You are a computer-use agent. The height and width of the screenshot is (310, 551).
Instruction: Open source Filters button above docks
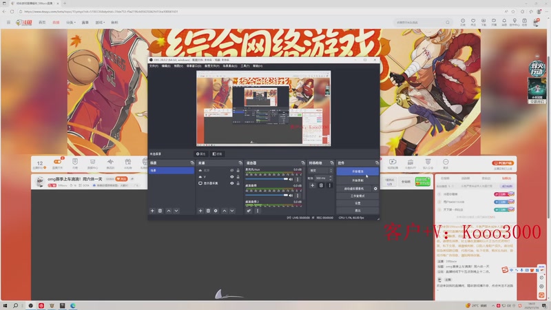[217, 154]
